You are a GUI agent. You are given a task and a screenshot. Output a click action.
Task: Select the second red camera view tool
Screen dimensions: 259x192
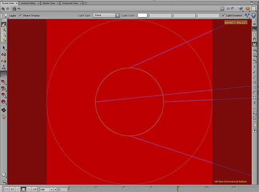[4, 89]
